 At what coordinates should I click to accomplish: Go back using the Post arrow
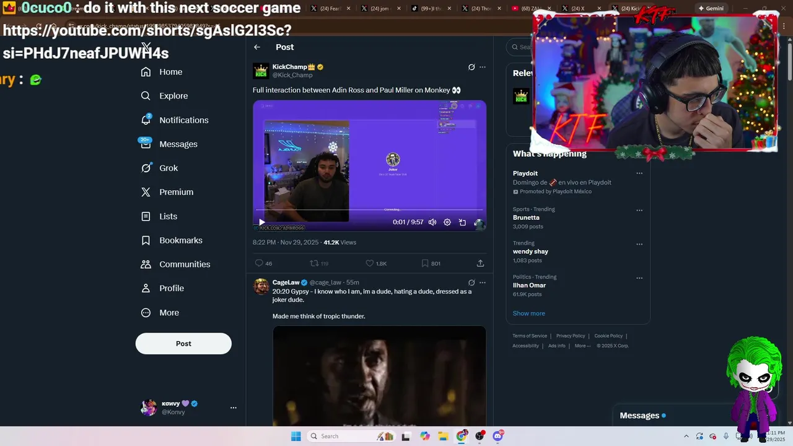[x=257, y=47]
